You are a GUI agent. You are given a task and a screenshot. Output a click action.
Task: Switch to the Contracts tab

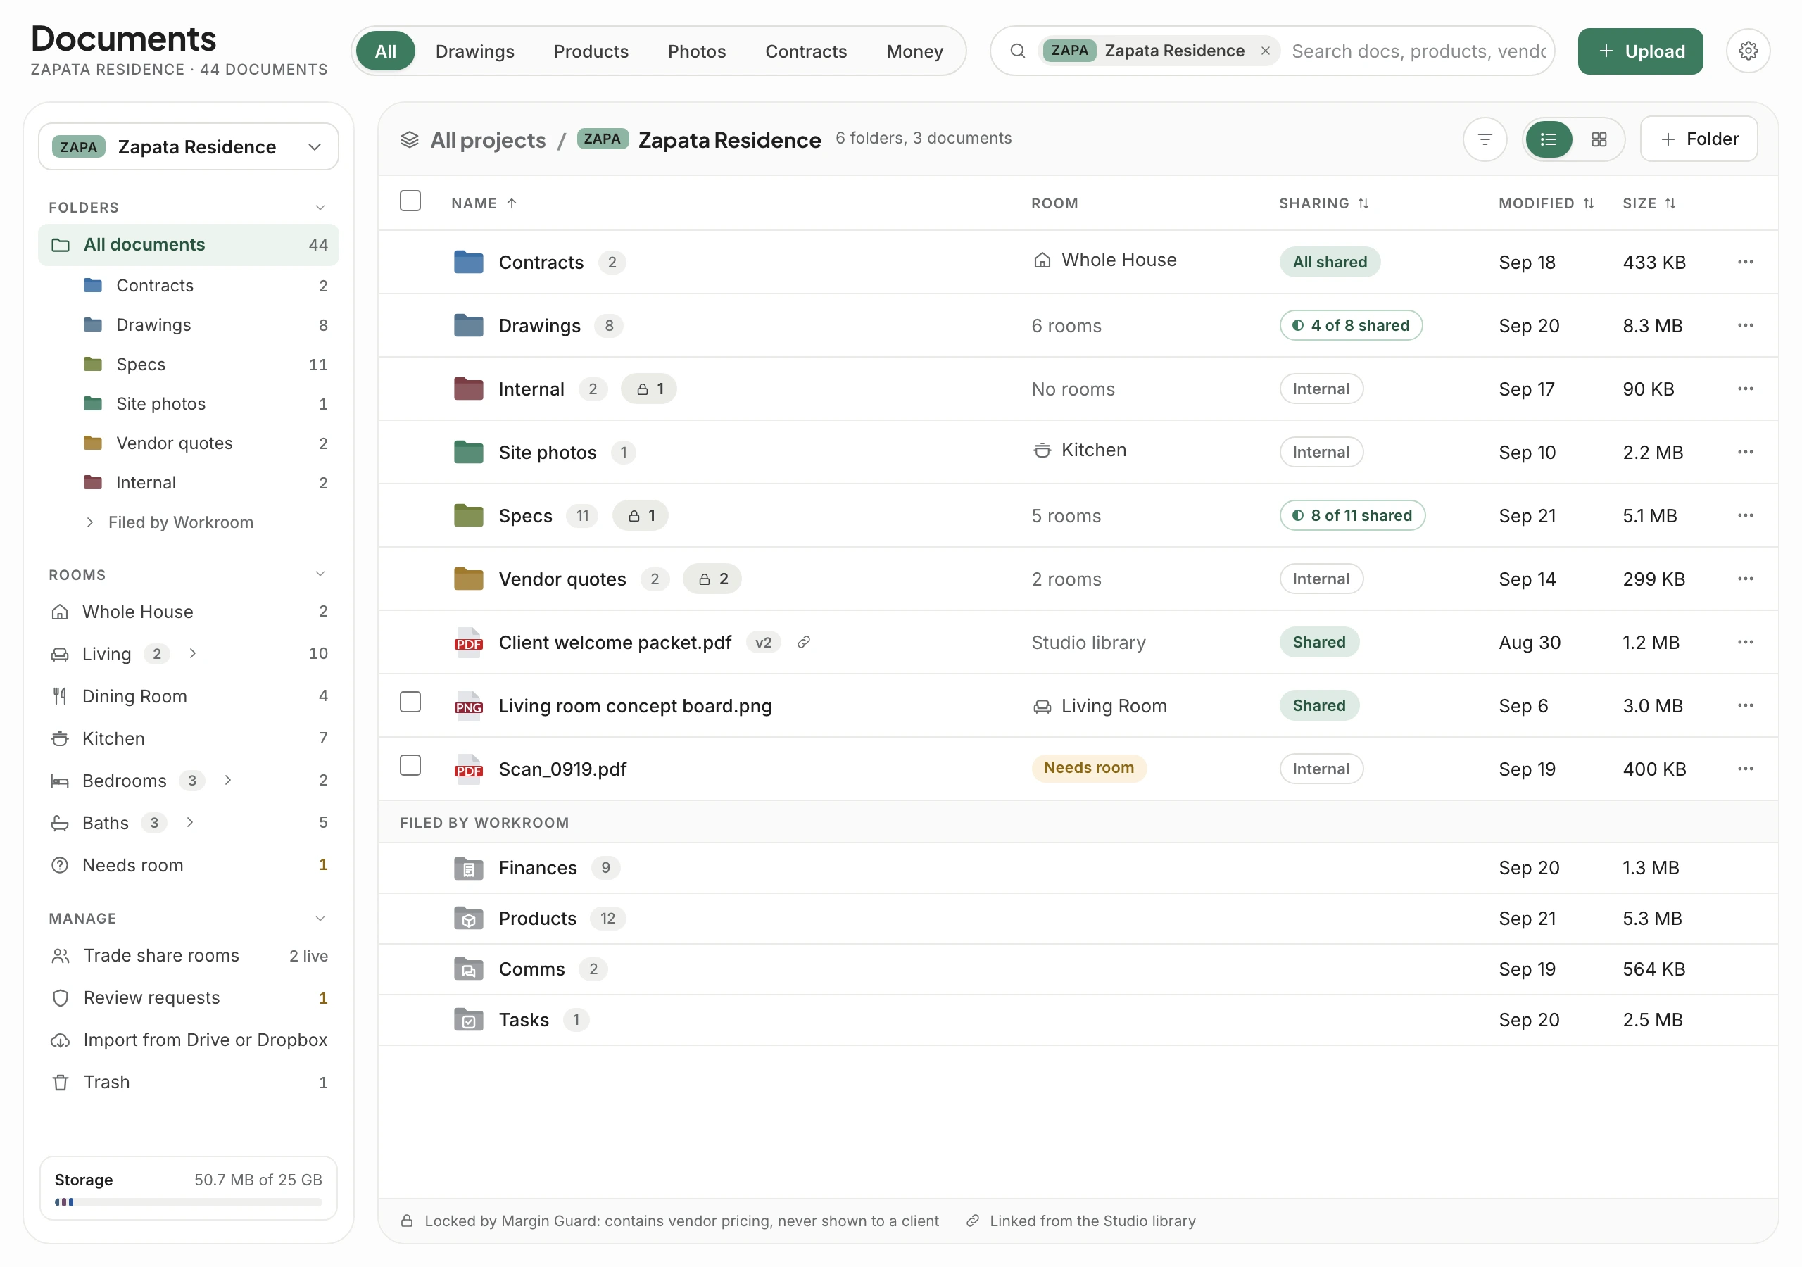(x=806, y=52)
